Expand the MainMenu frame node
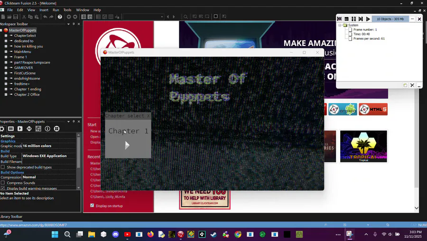 (6, 52)
